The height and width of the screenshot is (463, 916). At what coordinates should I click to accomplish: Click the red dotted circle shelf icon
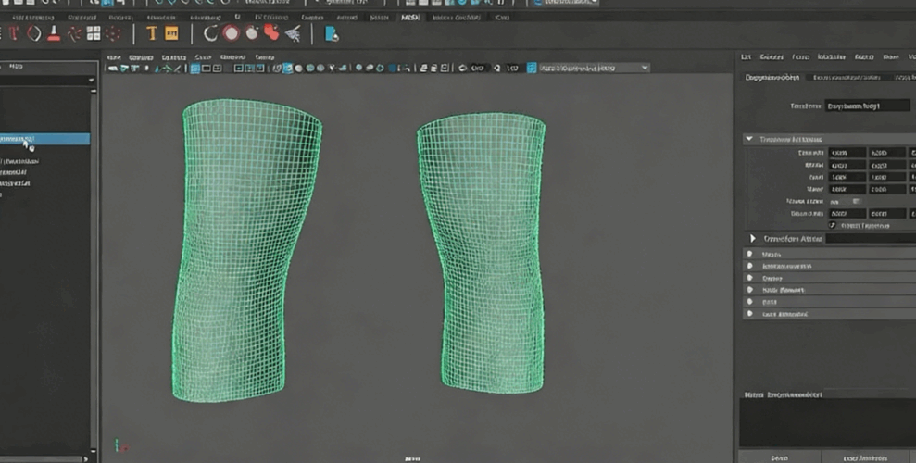(113, 34)
